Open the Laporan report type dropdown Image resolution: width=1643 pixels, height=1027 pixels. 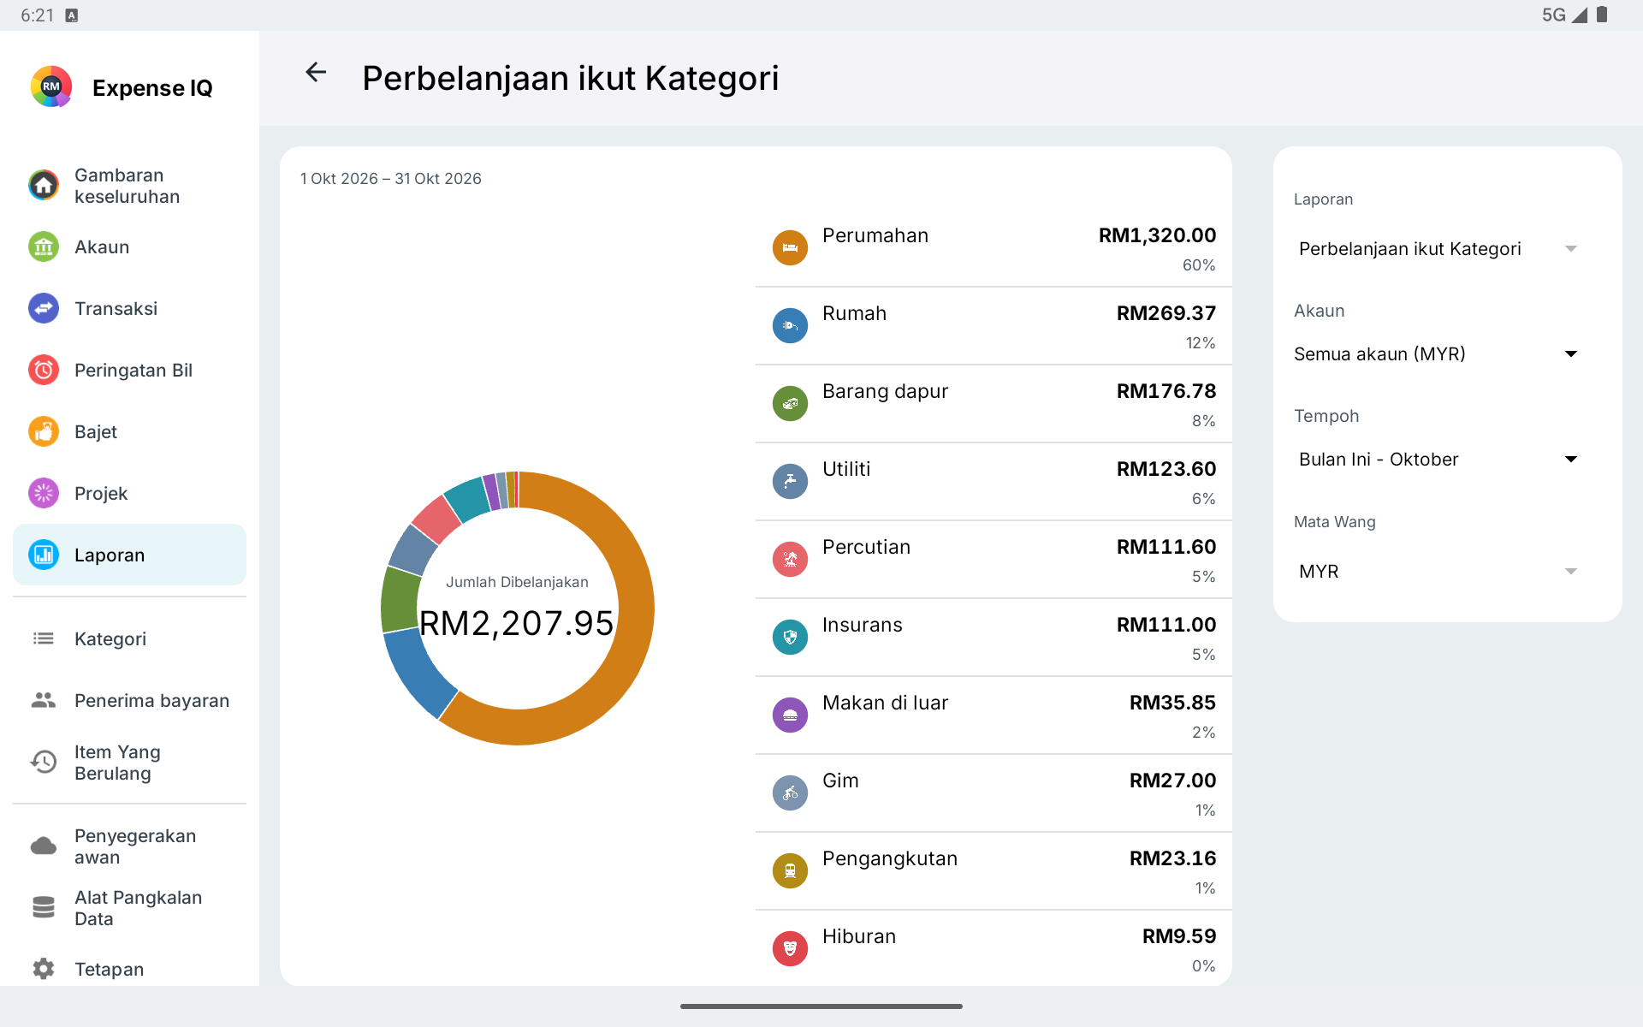click(x=1437, y=249)
